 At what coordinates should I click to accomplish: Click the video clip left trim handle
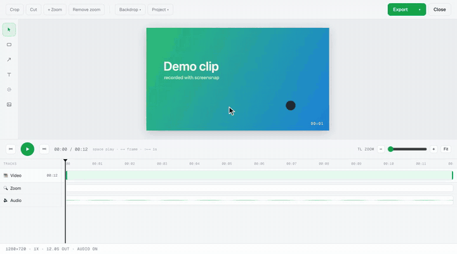67,175
